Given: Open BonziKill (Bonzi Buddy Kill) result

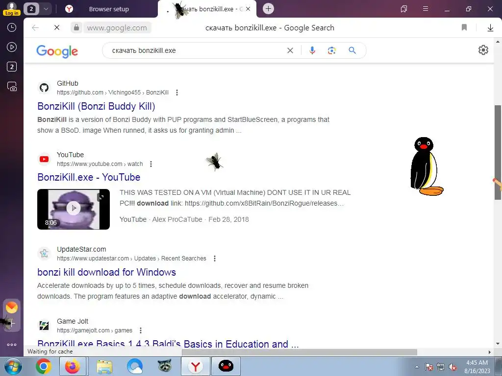Looking at the screenshot, I should point(96,106).
